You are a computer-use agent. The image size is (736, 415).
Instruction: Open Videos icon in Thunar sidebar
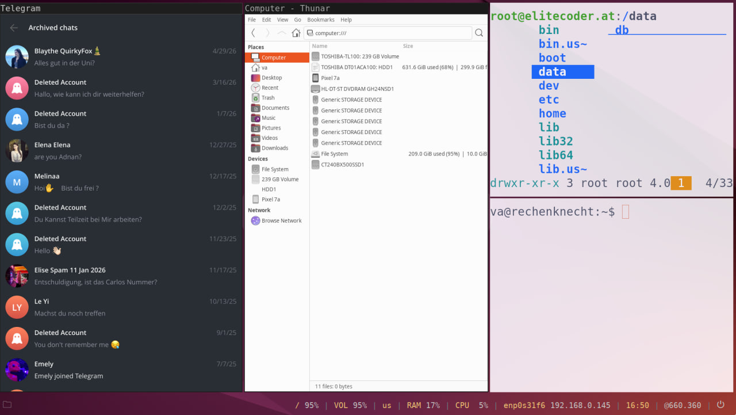click(x=256, y=138)
